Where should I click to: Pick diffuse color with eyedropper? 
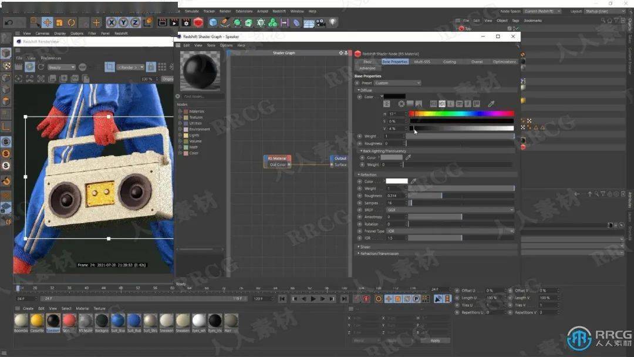(x=491, y=104)
